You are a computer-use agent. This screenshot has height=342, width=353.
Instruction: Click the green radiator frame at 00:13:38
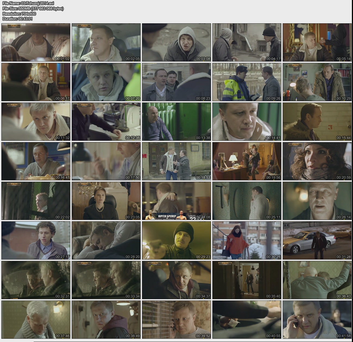[176, 122]
